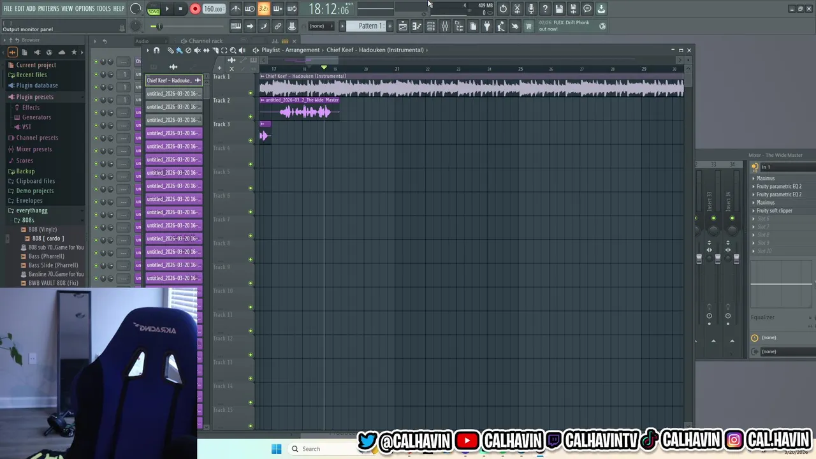This screenshot has height=459, width=816.
Task: Open the FILE menu
Action: point(8,9)
